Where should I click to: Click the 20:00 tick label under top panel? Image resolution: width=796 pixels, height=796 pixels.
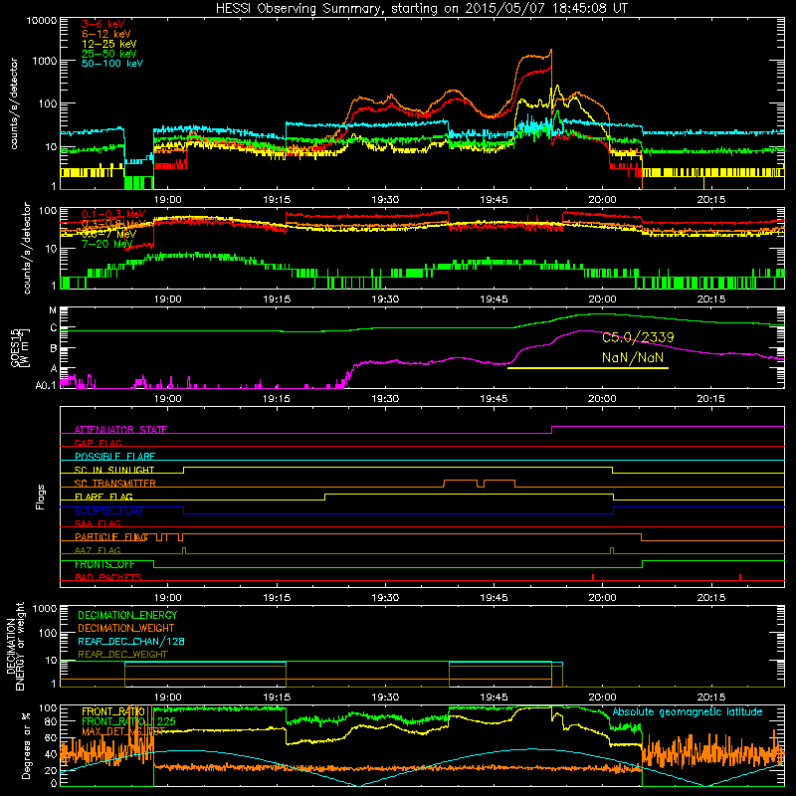click(x=602, y=200)
